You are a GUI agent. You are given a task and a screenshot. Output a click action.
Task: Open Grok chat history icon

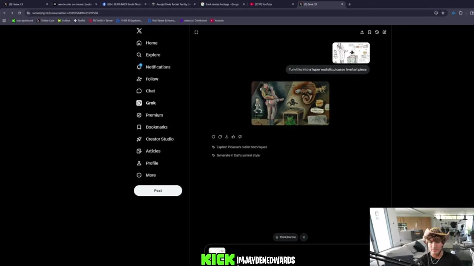coord(377,32)
